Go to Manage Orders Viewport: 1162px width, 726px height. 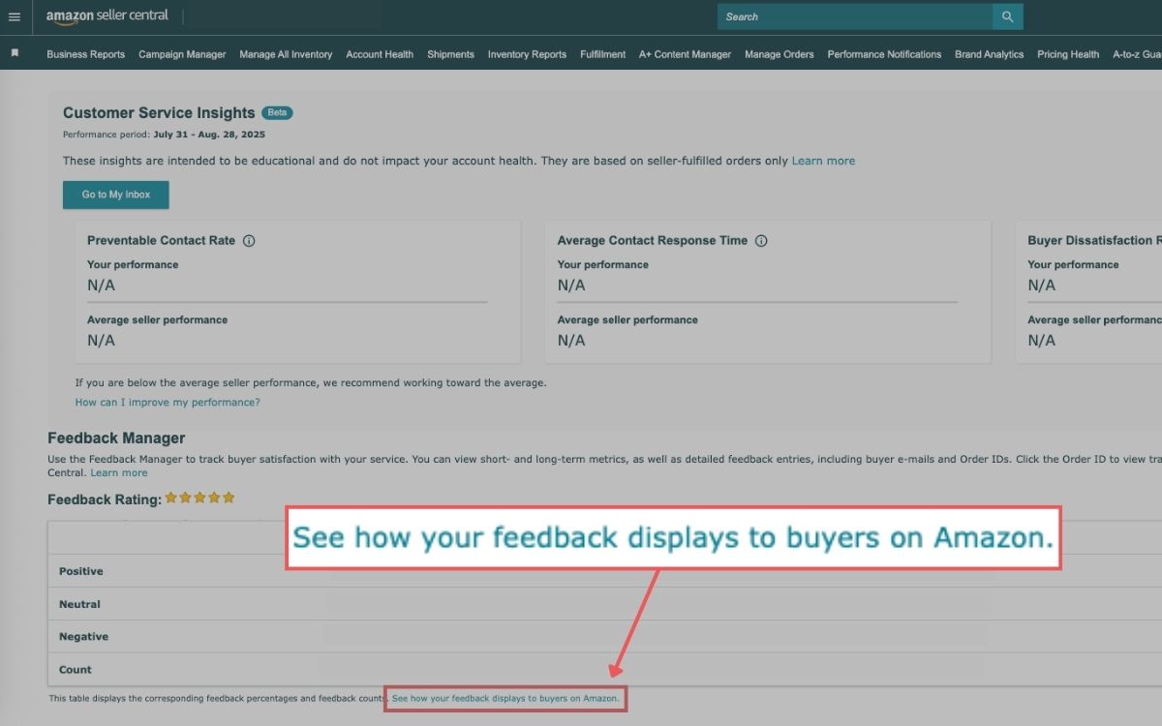coord(779,54)
